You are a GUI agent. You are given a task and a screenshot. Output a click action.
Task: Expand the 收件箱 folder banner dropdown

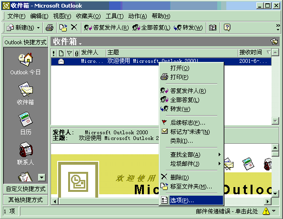click(x=80, y=44)
